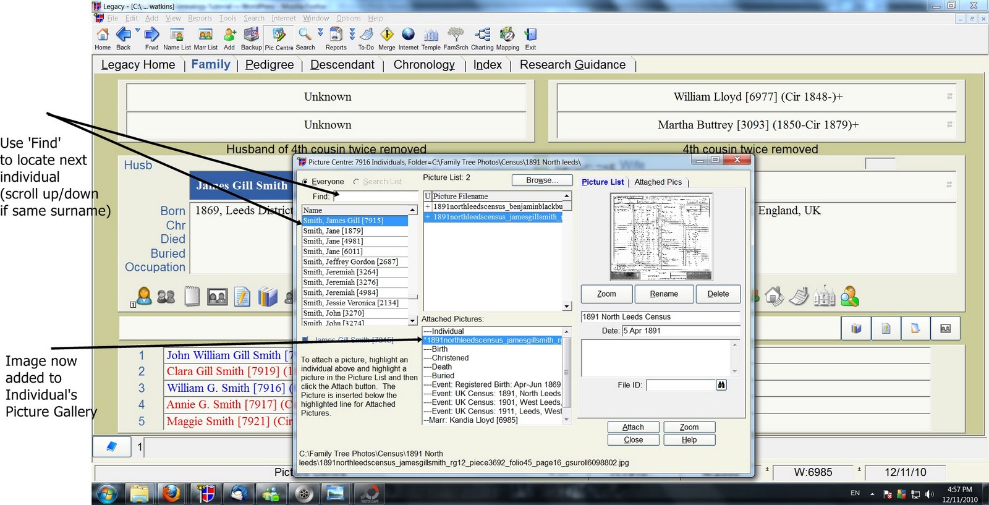Viewport: 989px width, 505px height.
Task: Navigate Back using the blue arrow
Action: pos(124,38)
